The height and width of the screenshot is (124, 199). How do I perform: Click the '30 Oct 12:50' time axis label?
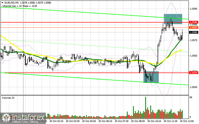187,121
